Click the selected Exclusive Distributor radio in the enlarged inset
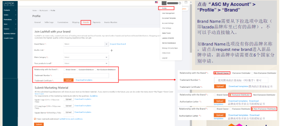This screenshot has width=281, height=126. pyautogui.click(x=230, y=95)
